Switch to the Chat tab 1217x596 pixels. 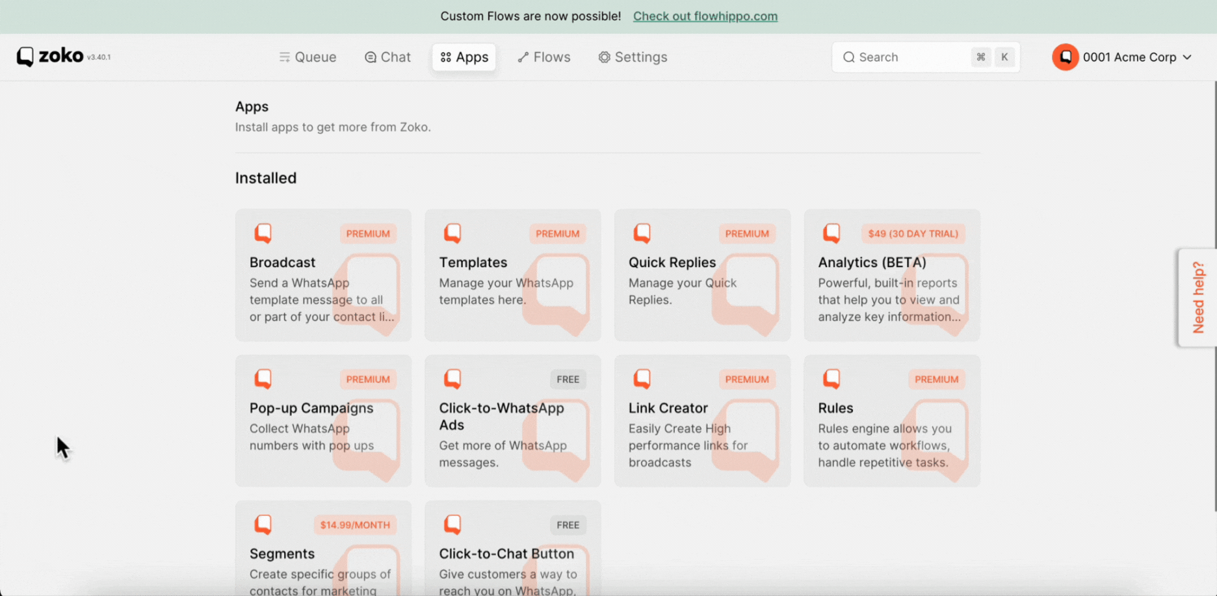(x=388, y=57)
